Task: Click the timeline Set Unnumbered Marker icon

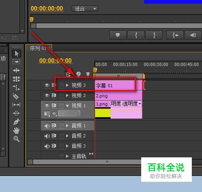Action: (x=88, y=74)
